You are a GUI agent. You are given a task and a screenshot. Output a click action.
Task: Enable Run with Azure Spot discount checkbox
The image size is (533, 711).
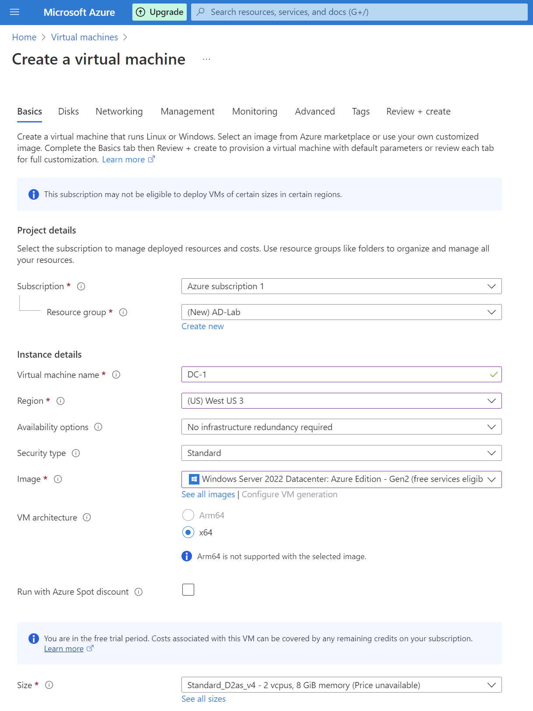coord(188,590)
